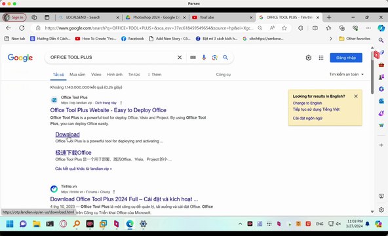Image resolution: width=388 pixels, height=236 pixels.
Task: Open Windows Start menu
Action: tap(10, 224)
